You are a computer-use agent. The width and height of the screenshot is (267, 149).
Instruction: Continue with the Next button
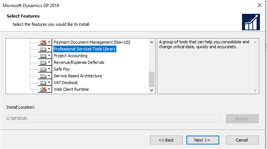tap(203, 140)
